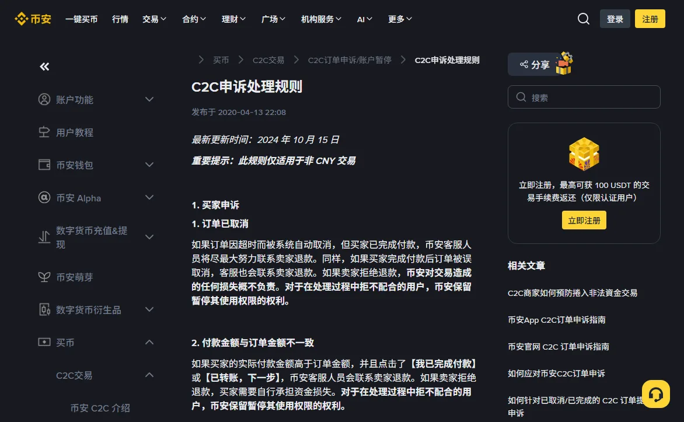Click the golden gift box in the register card
Viewport: 684px width, 422px height.
click(584, 154)
